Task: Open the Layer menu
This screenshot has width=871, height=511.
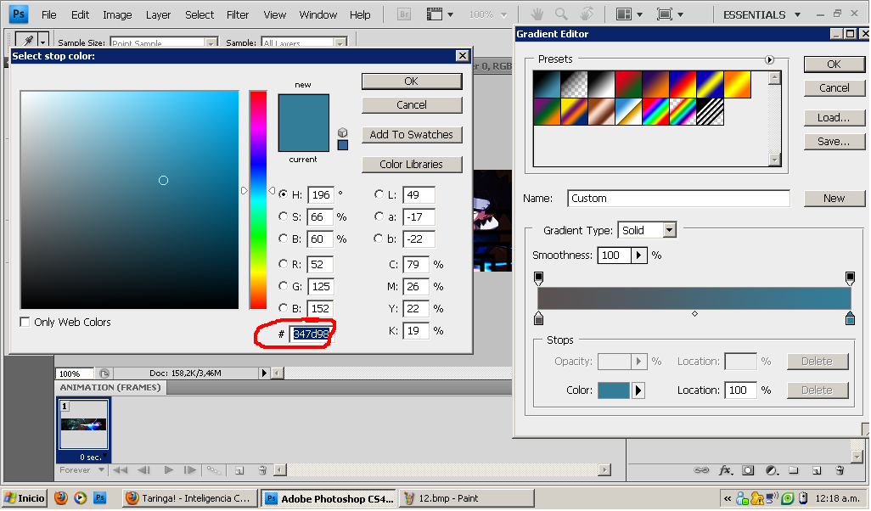Action: [158, 14]
